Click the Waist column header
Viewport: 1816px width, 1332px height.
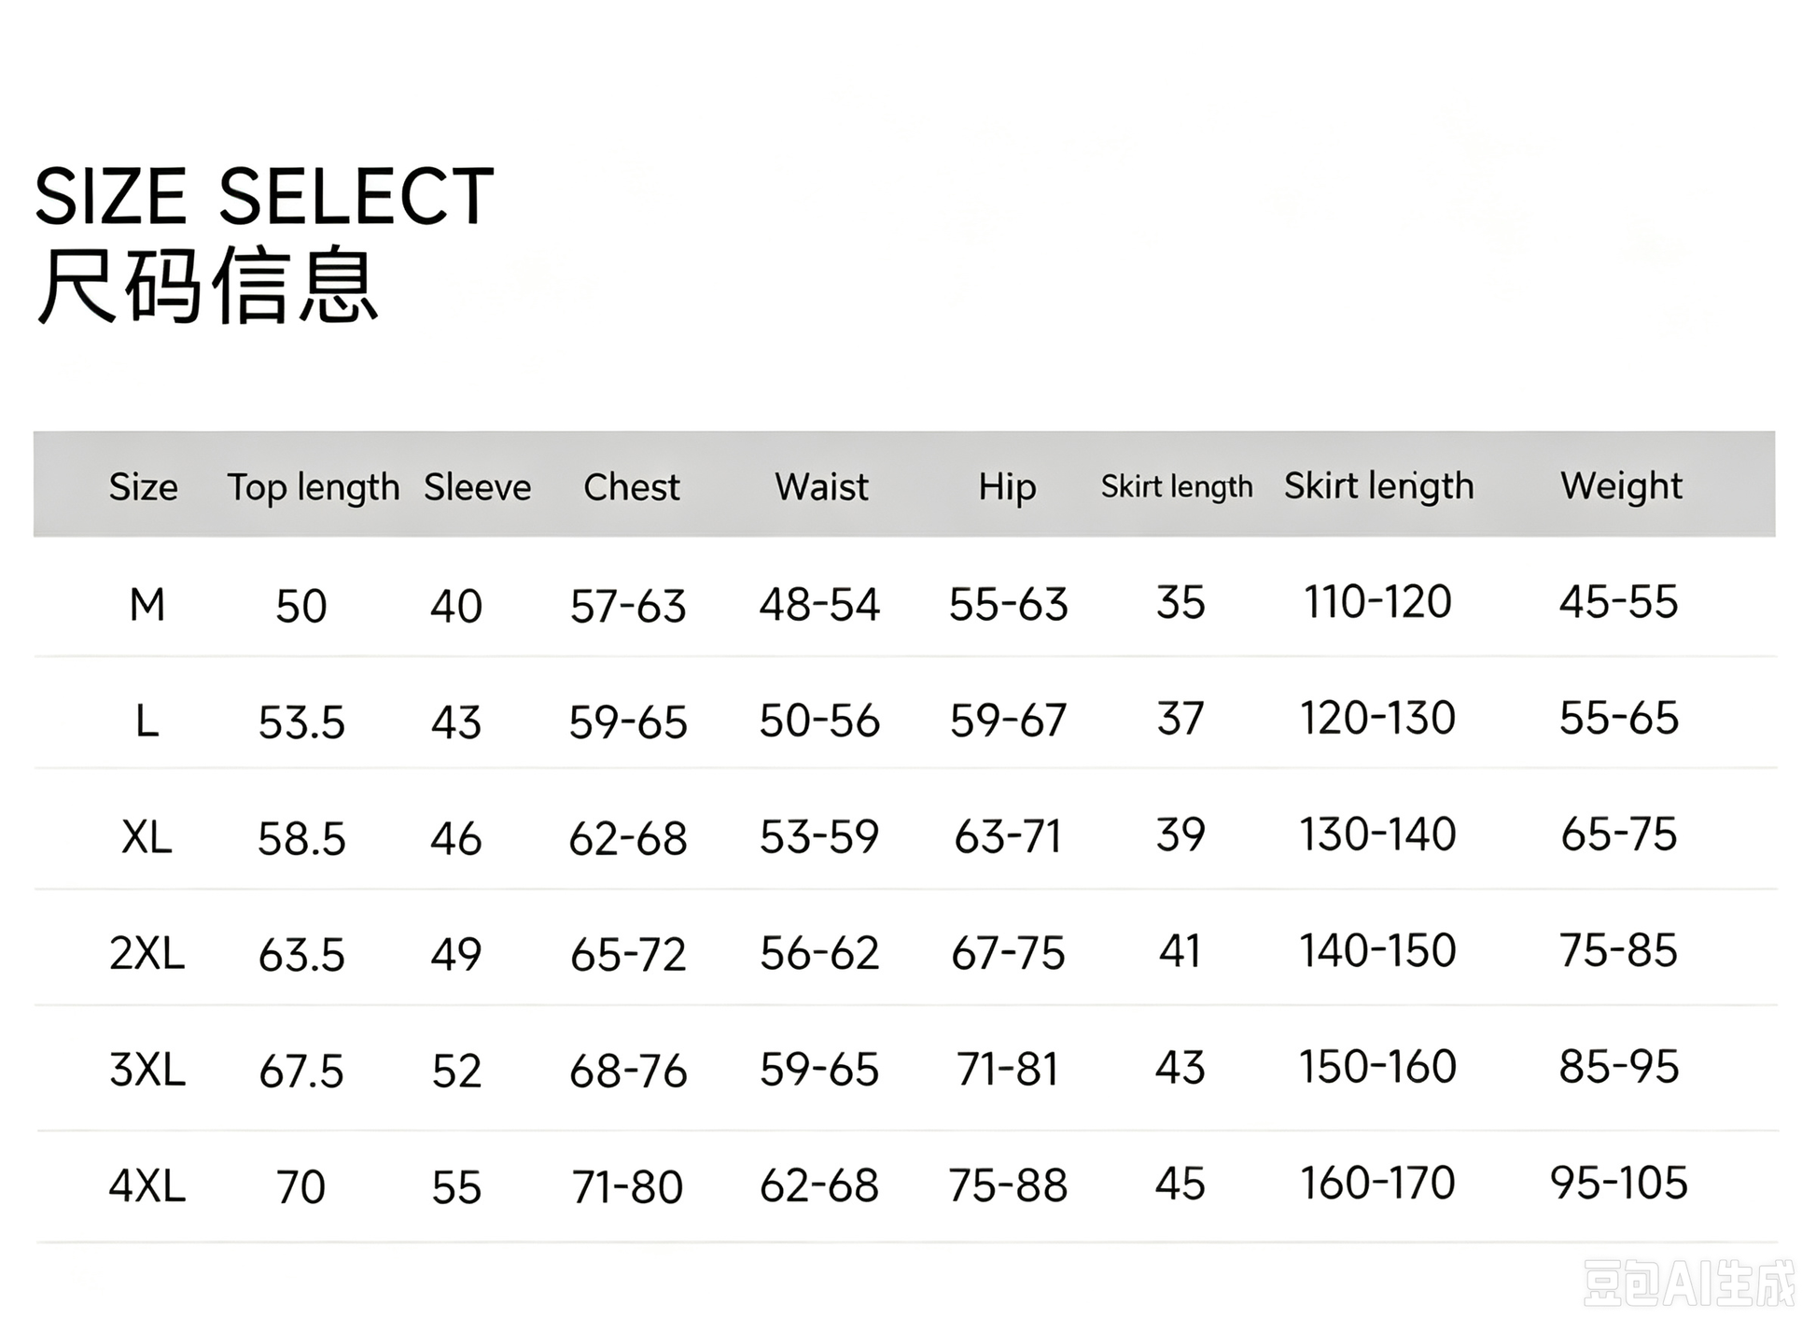tap(821, 487)
